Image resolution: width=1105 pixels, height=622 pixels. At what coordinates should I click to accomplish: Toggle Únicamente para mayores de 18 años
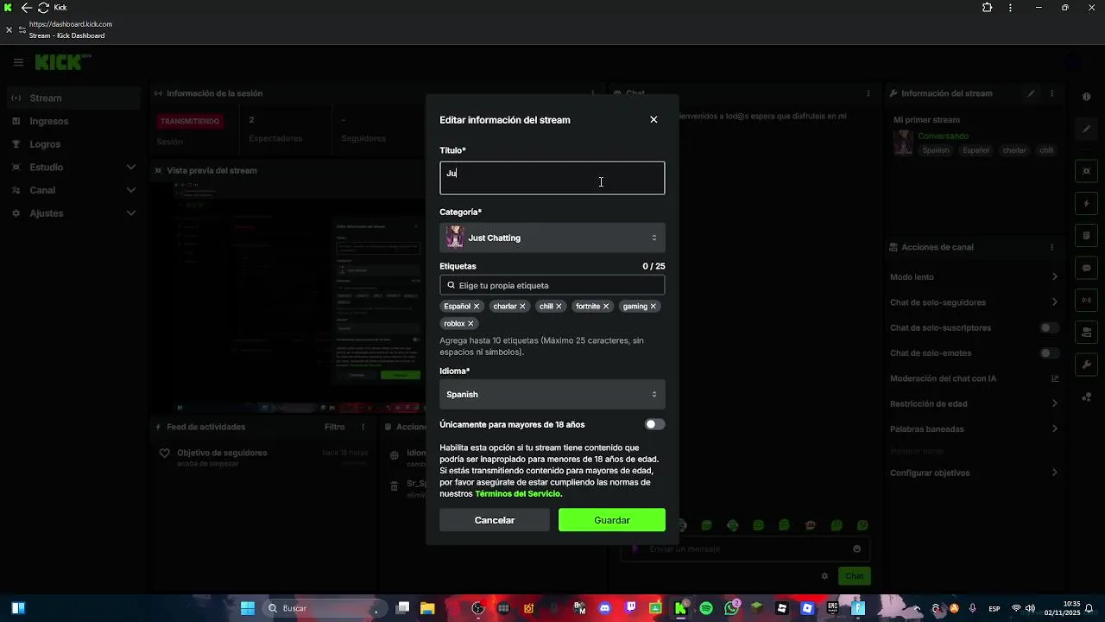[655, 424]
